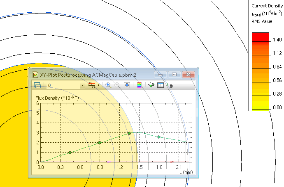Minimize the XY-Plot Postprocessing window
This screenshot has width=284, height=187.
coord(160,75)
